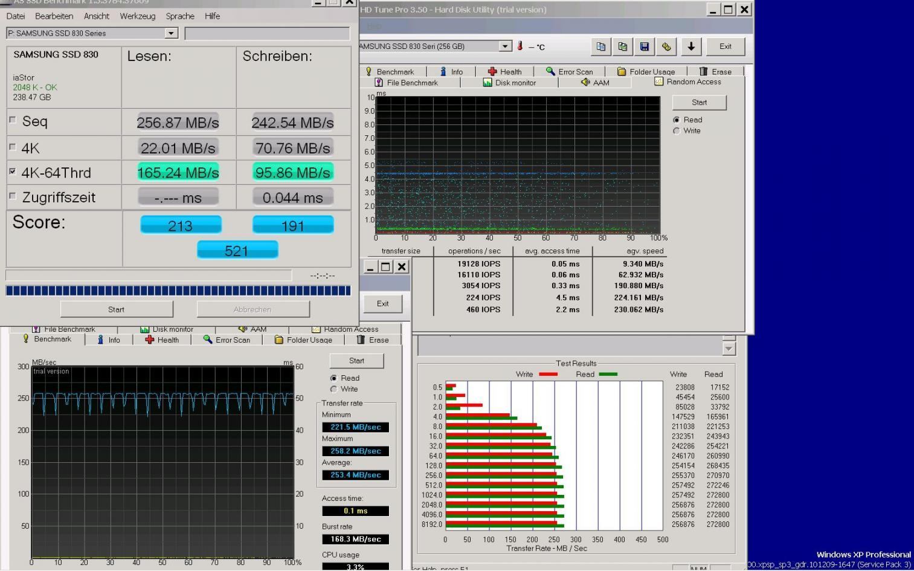Click the thermometer temperature icon in HD Tune
The width and height of the screenshot is (914, 571).
pos(520,46)
